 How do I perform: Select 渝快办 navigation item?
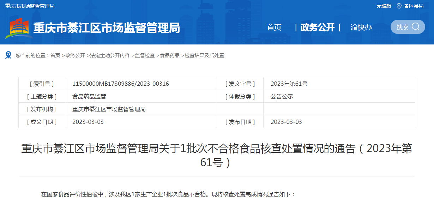[361, 27]
